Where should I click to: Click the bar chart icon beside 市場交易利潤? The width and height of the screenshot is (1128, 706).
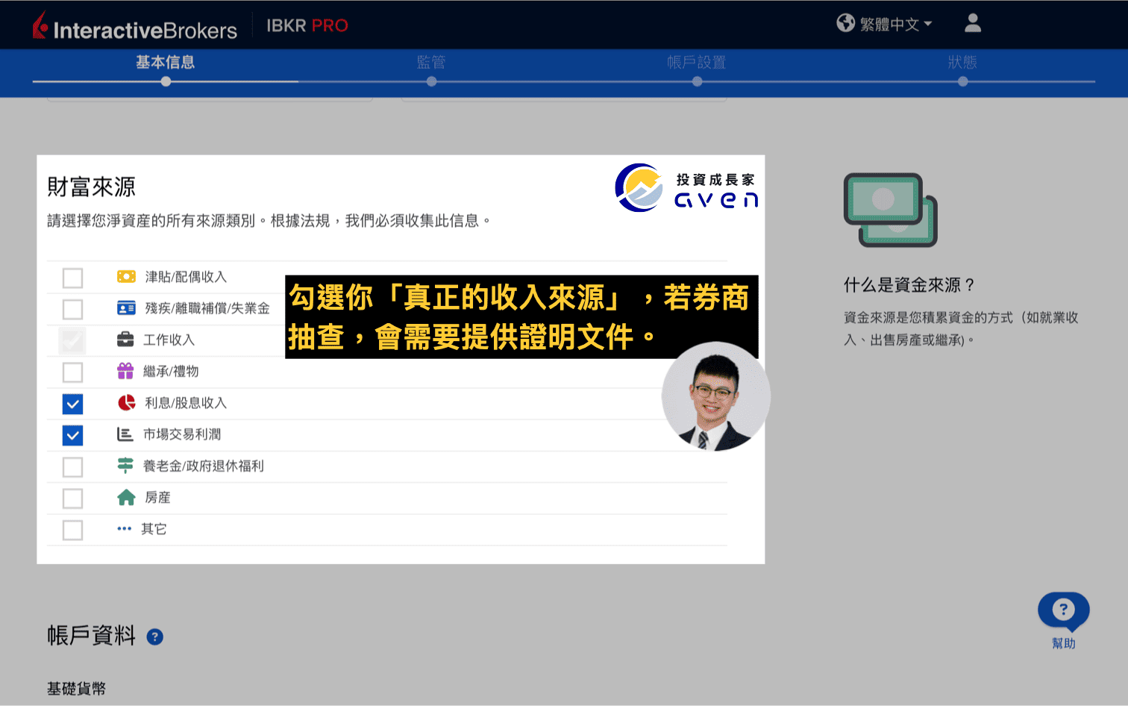[125, 434]
